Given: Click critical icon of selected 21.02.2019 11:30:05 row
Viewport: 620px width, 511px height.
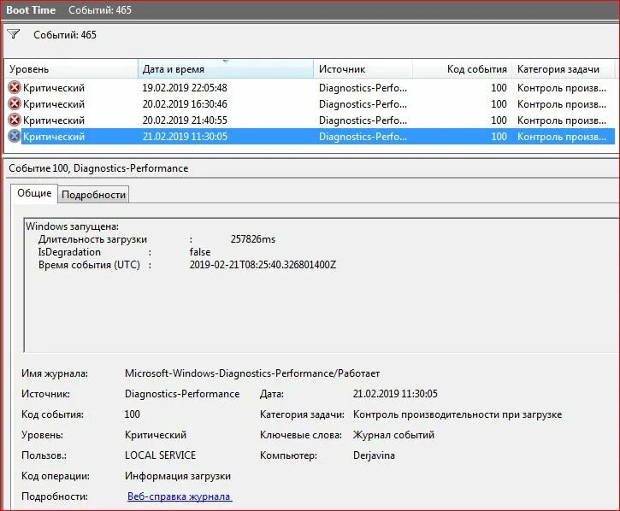Looking at the screenshot, I should pos(15,137).
